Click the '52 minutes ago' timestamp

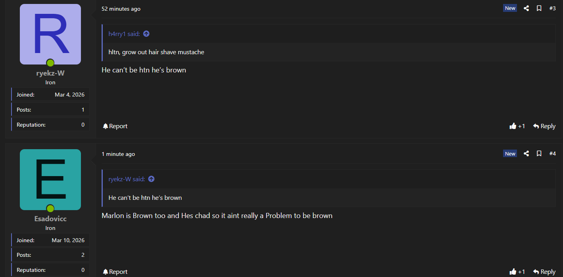(121, 9)
